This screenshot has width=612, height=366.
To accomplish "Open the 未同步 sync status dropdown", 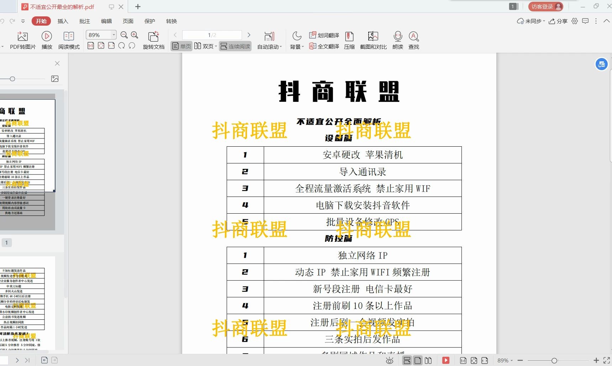I will click(531, 21).
